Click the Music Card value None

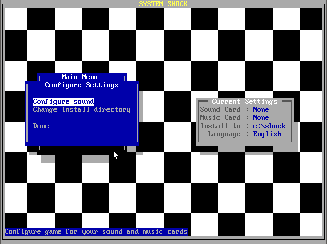pos(261,118)
